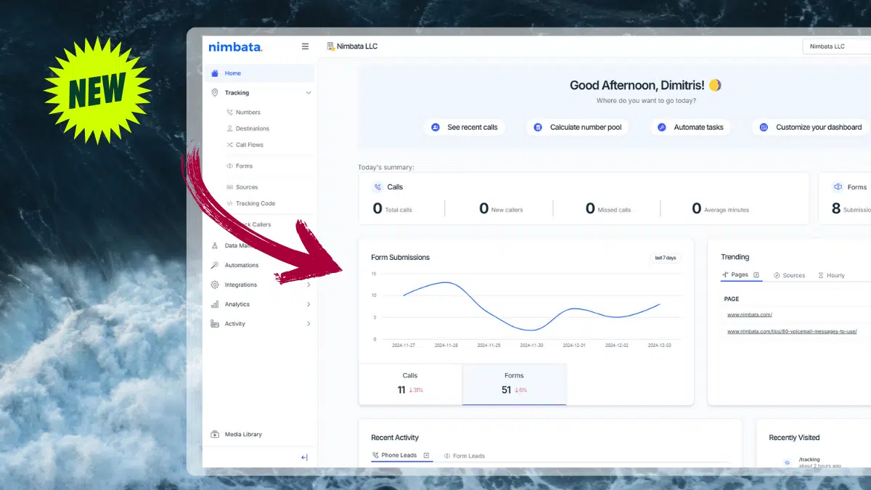Open the Nimbata LLC account dropdown
Screen dimensions: 871x490
pos(835,46)
